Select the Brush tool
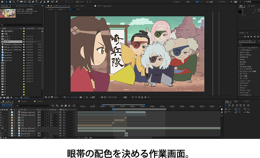 pyautogui.click(x=41, y=2)
